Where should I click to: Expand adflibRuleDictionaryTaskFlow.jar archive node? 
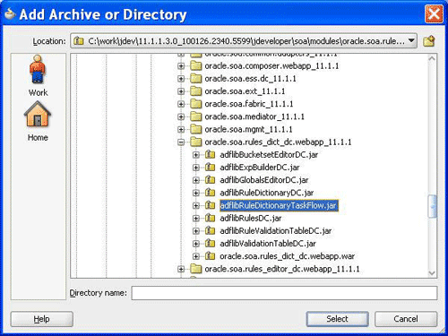(196, 205)
